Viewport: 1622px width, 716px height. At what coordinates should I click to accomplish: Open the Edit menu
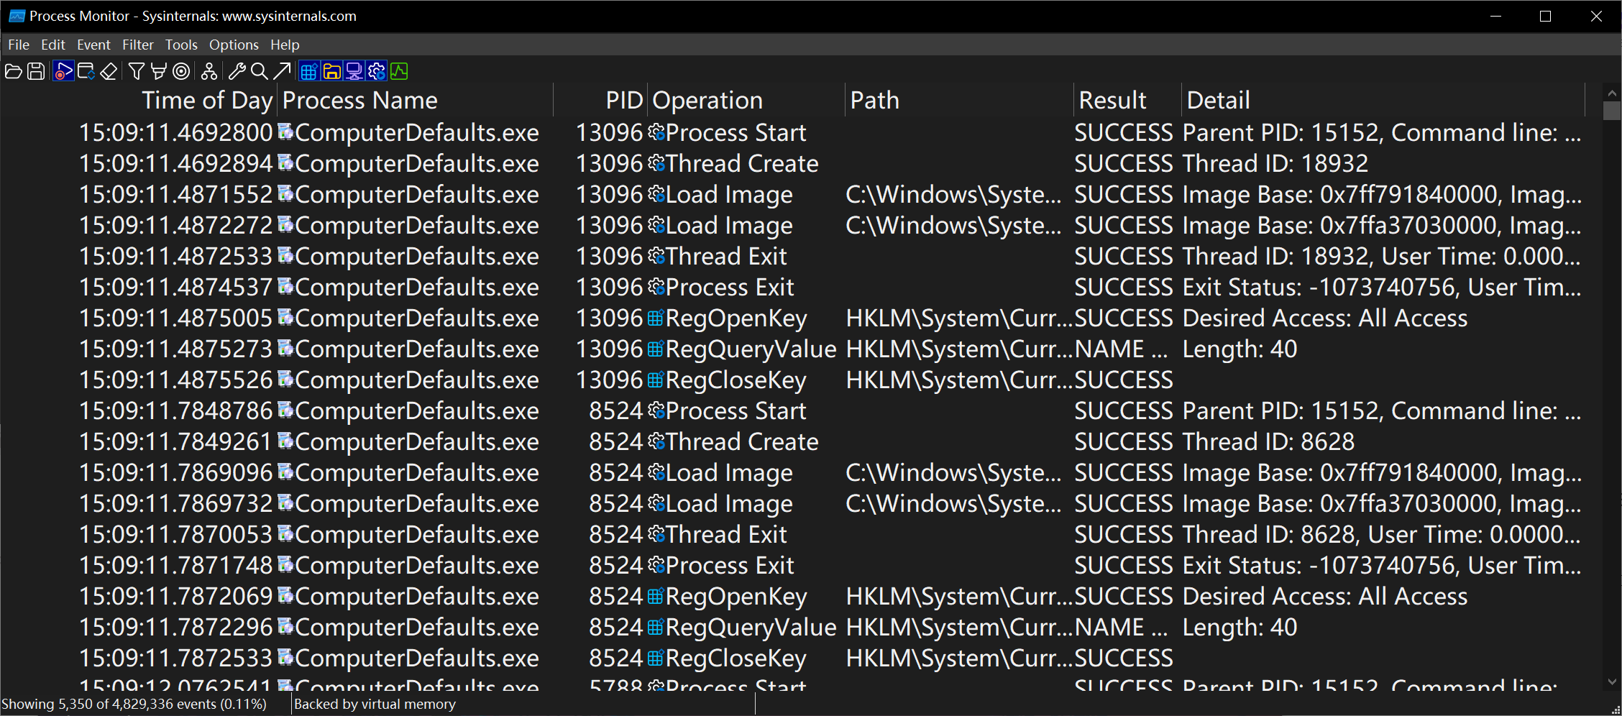(x=53, y=45)
